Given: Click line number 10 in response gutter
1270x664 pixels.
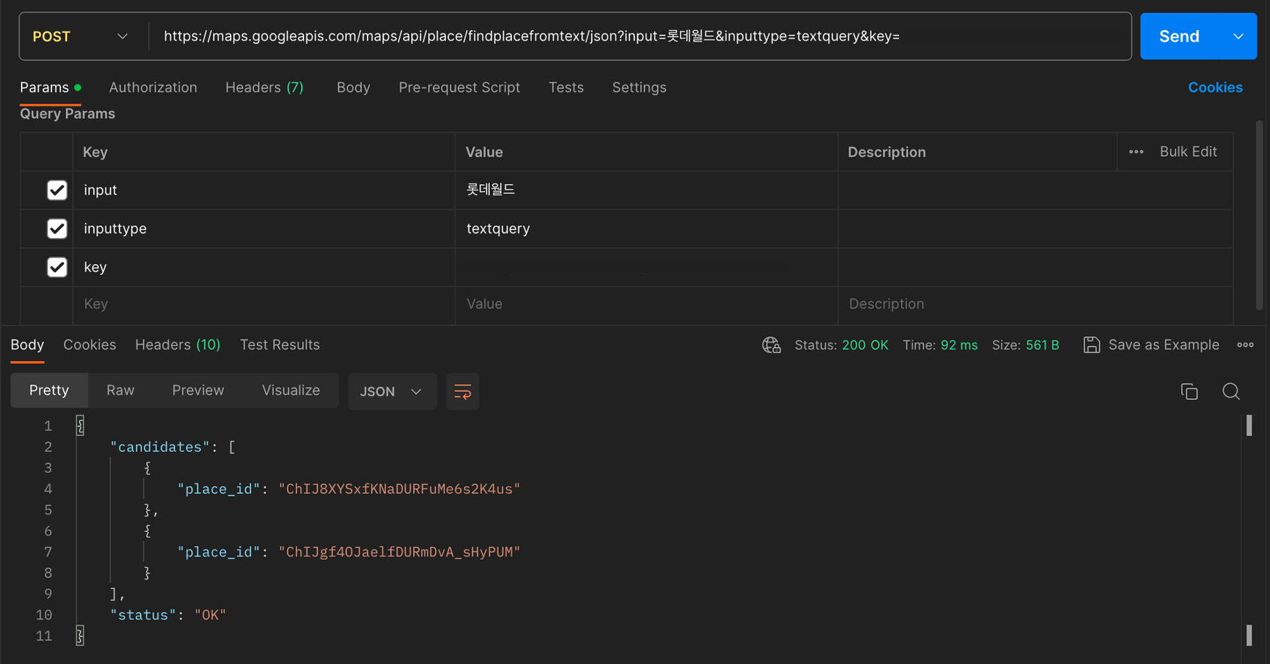Looking at the screenshot, I should [44, 615].
